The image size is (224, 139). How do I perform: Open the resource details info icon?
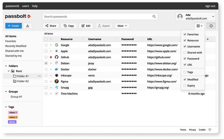click(x=211, y=26)
